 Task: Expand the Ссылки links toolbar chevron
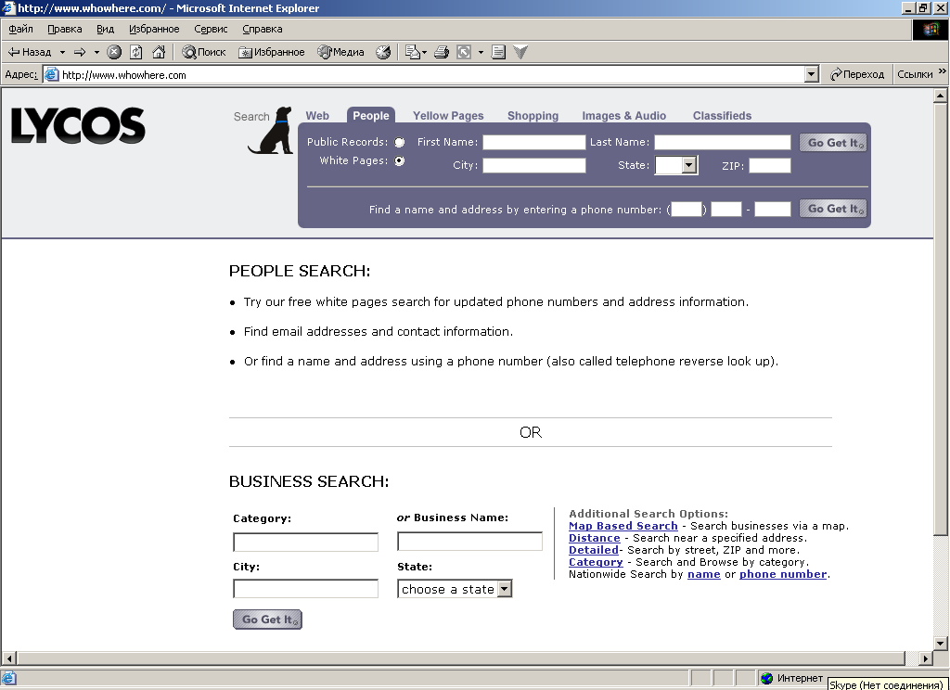coord(943,71)
